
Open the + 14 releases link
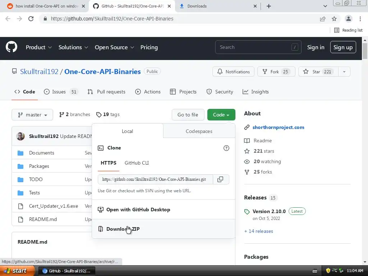pos(258,231)
